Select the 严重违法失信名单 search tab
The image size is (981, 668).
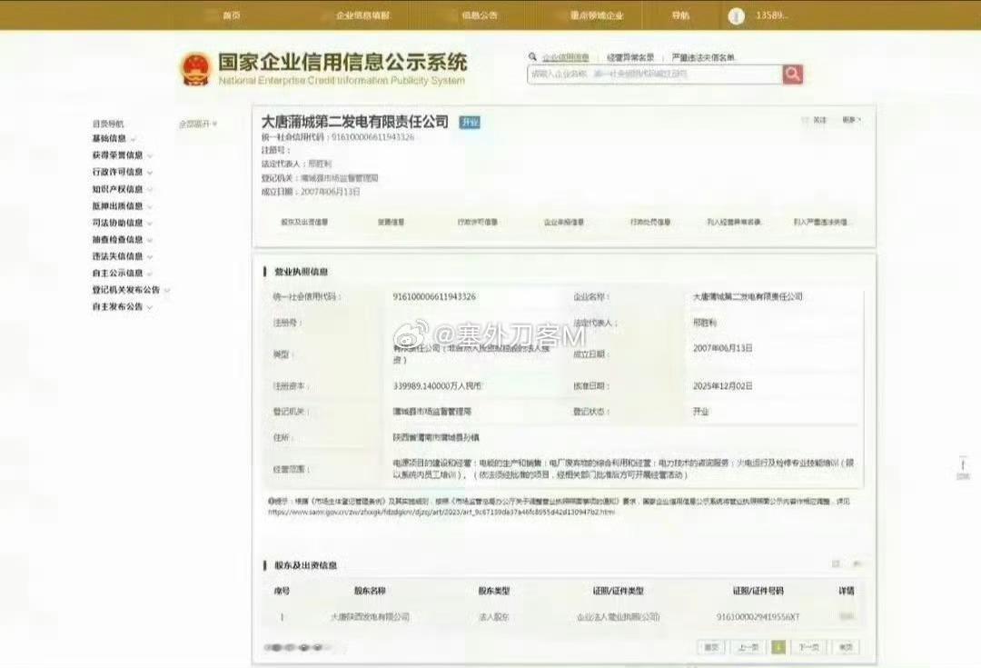tap(703, 57)
